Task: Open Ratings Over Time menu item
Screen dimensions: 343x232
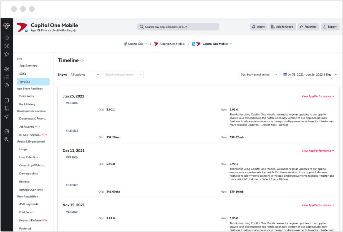Action: pos(31,190)
